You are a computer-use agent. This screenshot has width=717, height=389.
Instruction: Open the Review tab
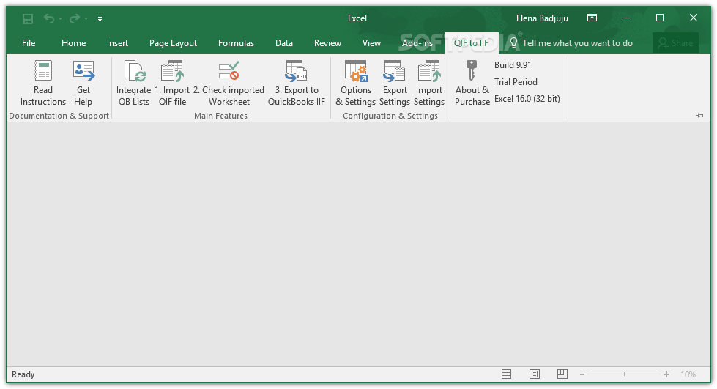327,43
